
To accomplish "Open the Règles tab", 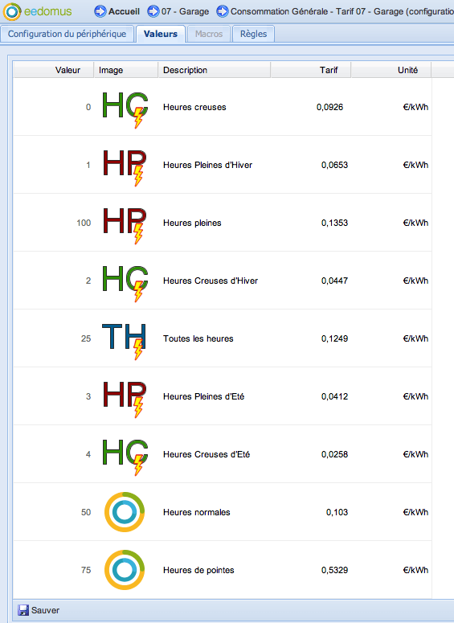I will pyautogui.click(x=253, y=34).
